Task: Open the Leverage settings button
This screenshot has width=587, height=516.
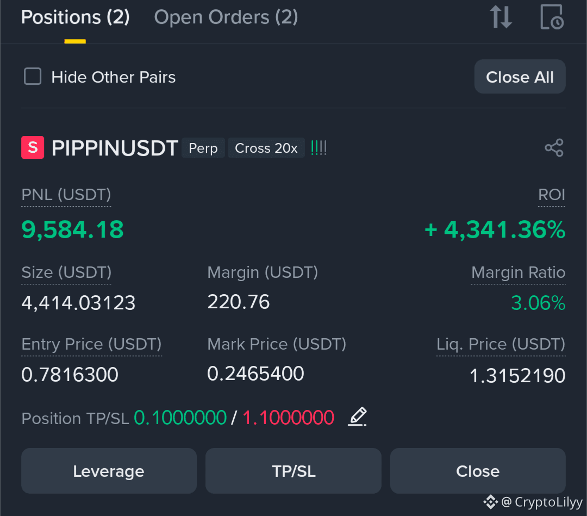Action: 109,471
